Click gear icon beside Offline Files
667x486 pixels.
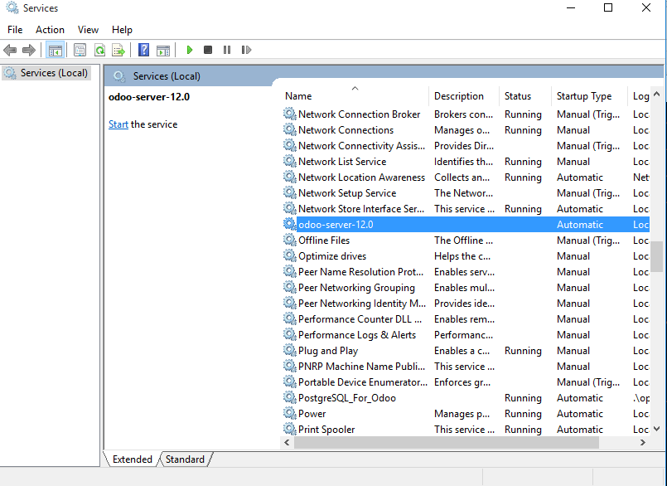point(290,240)
